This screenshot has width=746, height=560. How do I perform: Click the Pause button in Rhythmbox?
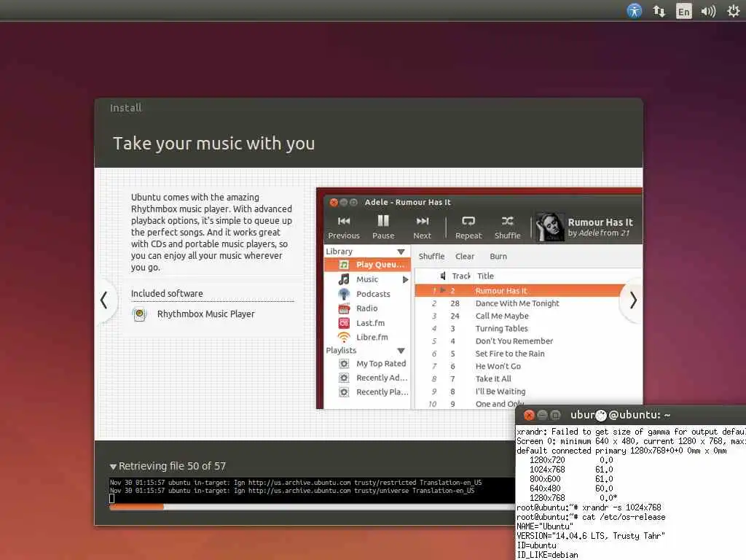click(383, 227)
